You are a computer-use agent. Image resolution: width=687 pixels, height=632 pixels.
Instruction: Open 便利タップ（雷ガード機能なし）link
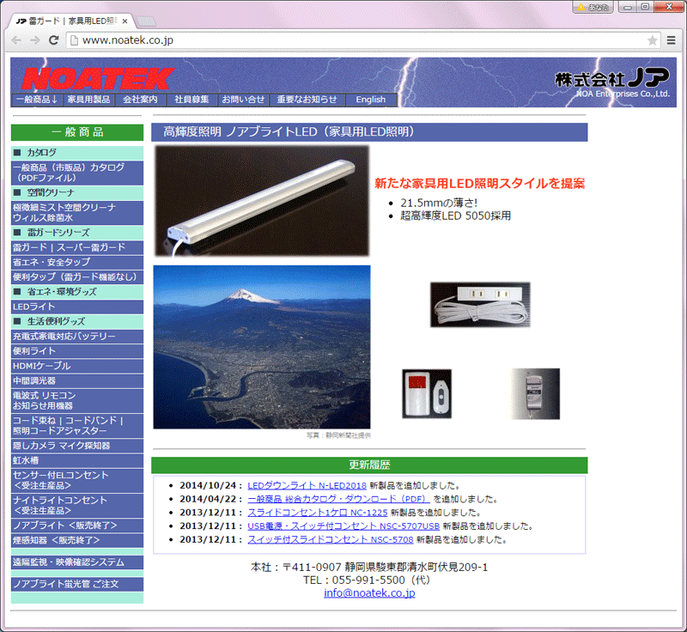coord(77,276)
